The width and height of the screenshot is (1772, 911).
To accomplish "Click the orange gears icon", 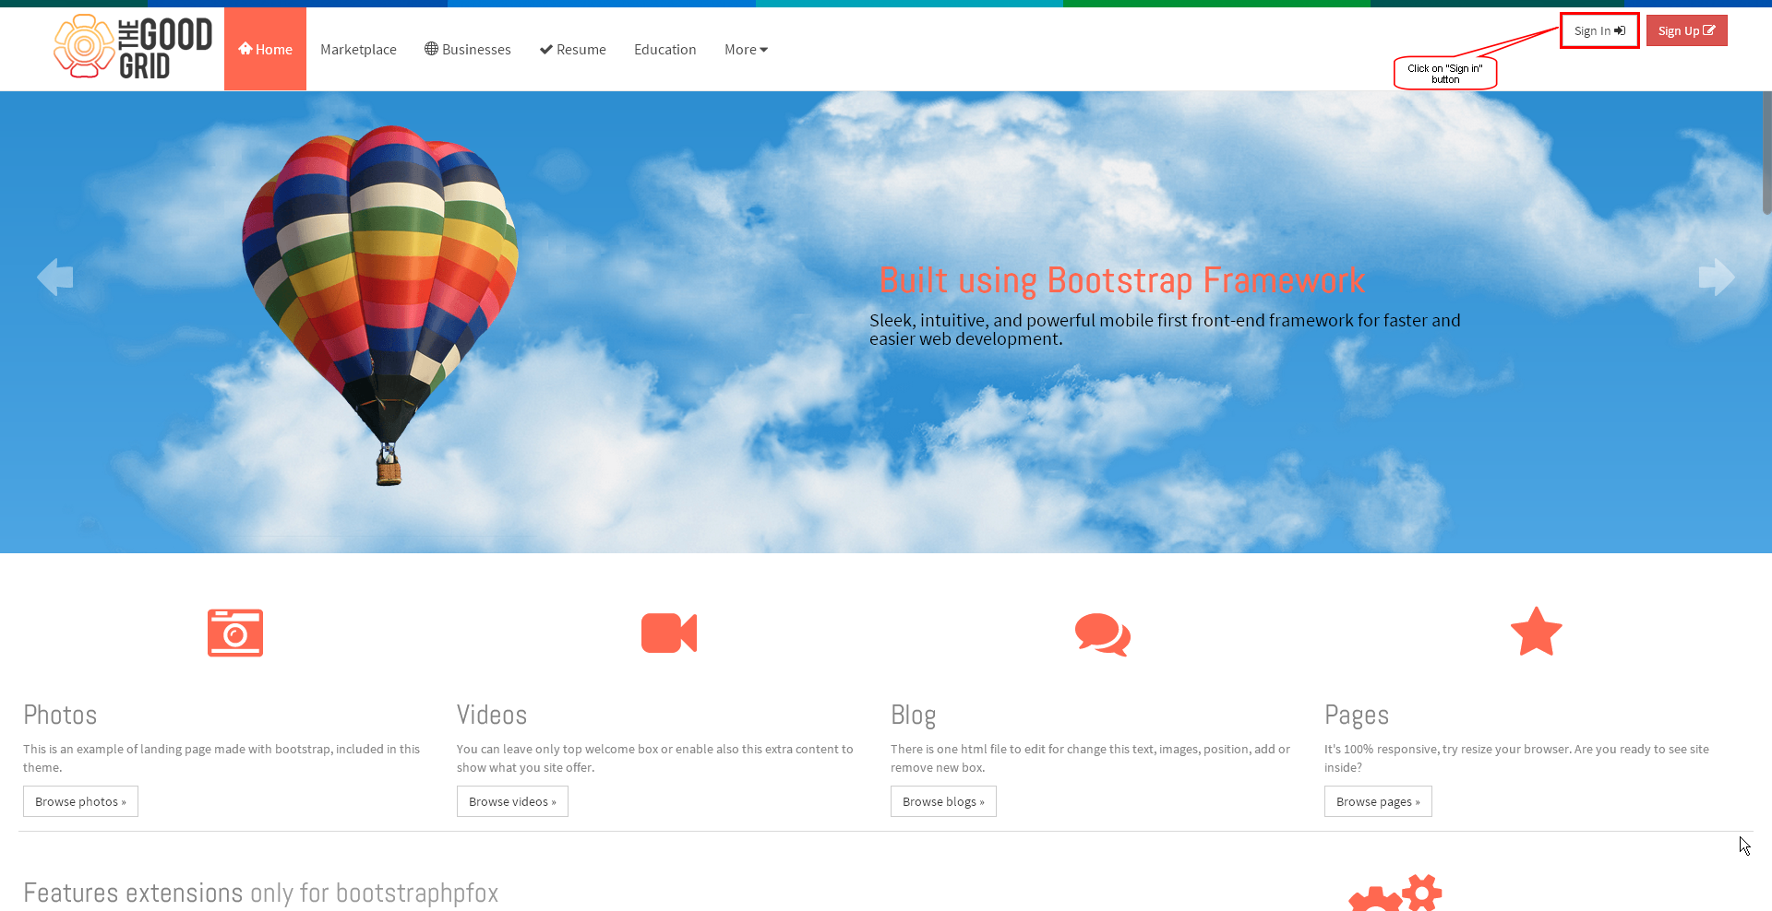I will pyautogui.click(x=1395, y=893).
